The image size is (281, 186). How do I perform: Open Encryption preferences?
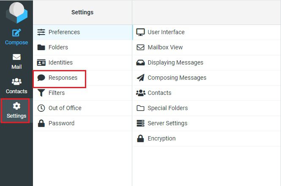pos(207,138)
